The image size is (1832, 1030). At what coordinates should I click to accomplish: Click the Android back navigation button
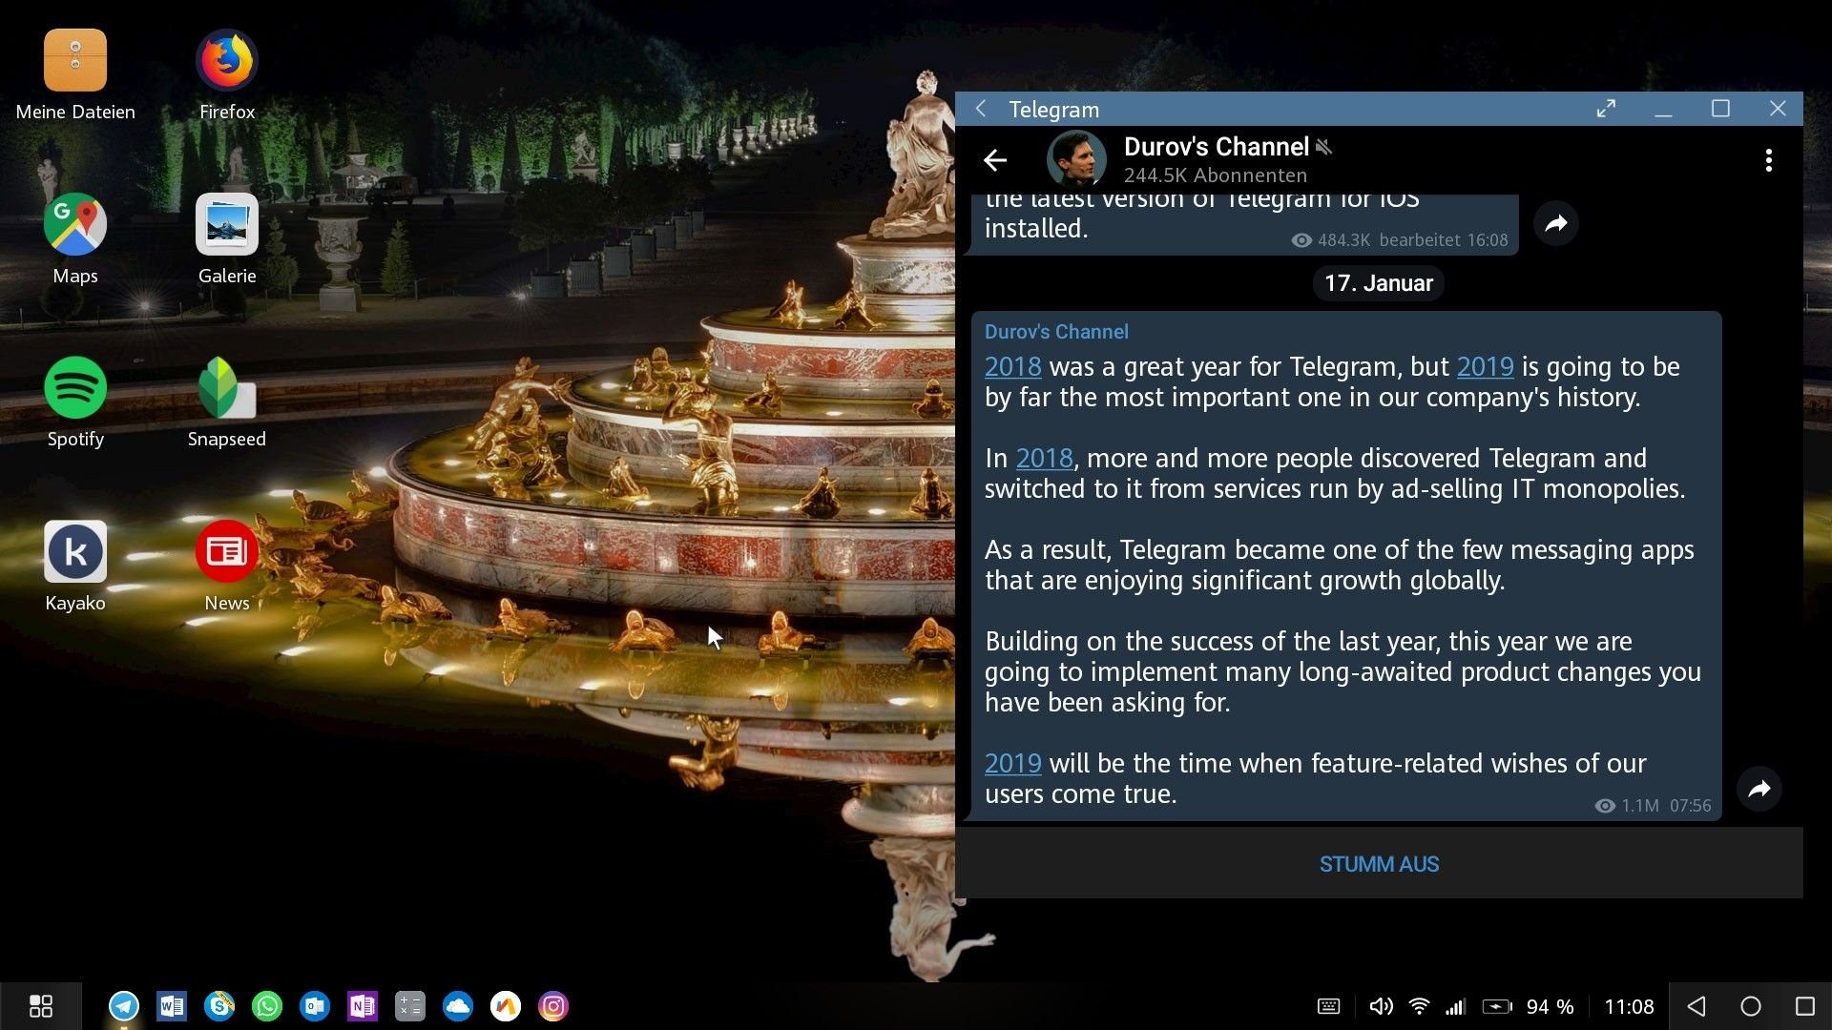1697,1006
